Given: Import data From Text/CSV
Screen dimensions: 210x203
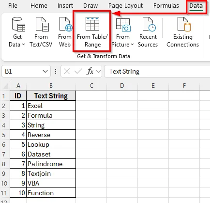Looking at the screenshot, I should tap(41, 32).
